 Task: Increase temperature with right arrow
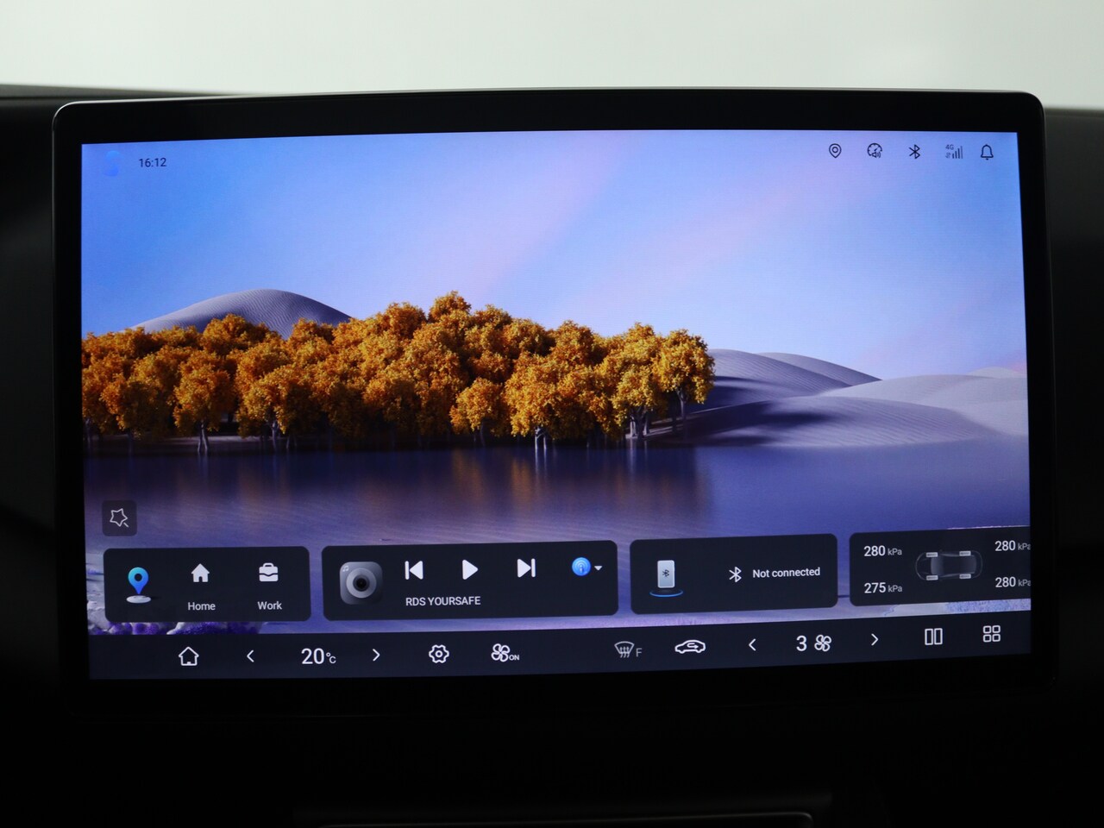pos(376,655)
